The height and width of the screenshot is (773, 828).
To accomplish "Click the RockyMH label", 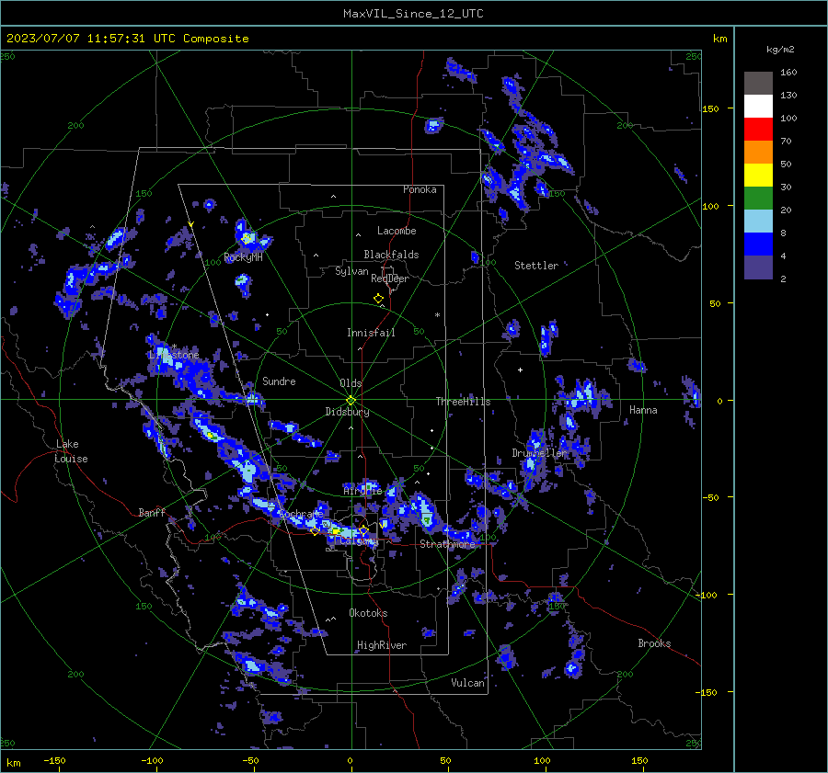I will [x=243, y=257].
